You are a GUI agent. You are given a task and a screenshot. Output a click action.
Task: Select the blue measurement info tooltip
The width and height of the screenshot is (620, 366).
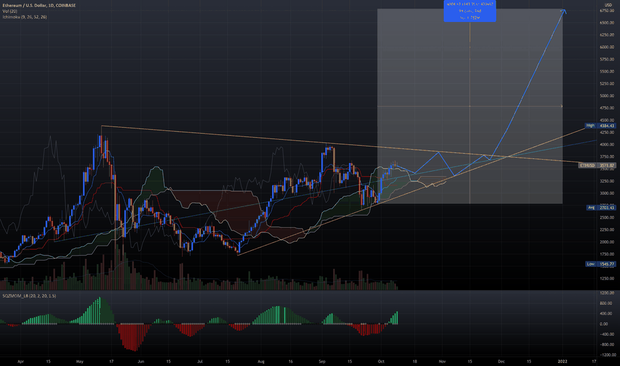[x=470, y=11]
